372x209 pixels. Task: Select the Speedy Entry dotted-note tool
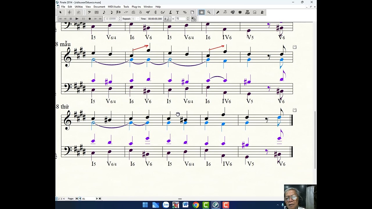111,12
